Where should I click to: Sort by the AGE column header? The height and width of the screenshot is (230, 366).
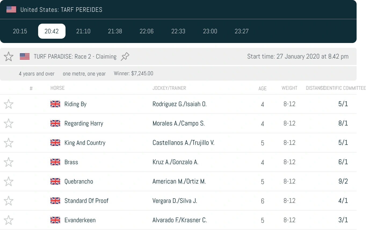point(263,88)
